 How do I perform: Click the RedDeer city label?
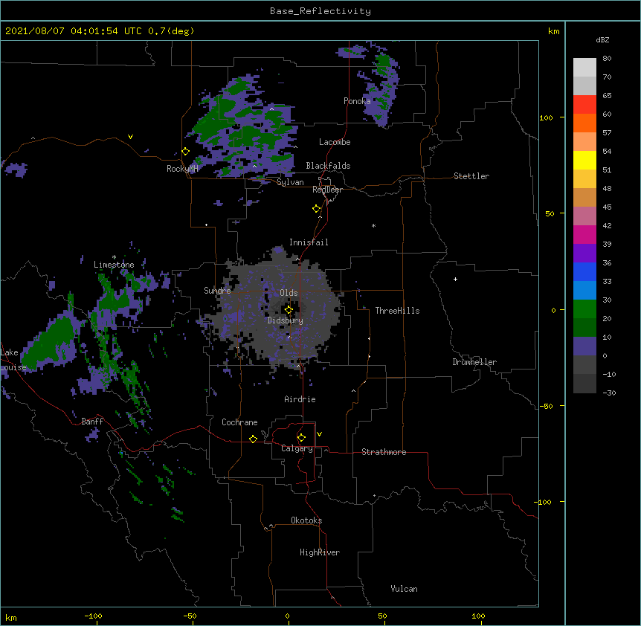coord(327,190)
